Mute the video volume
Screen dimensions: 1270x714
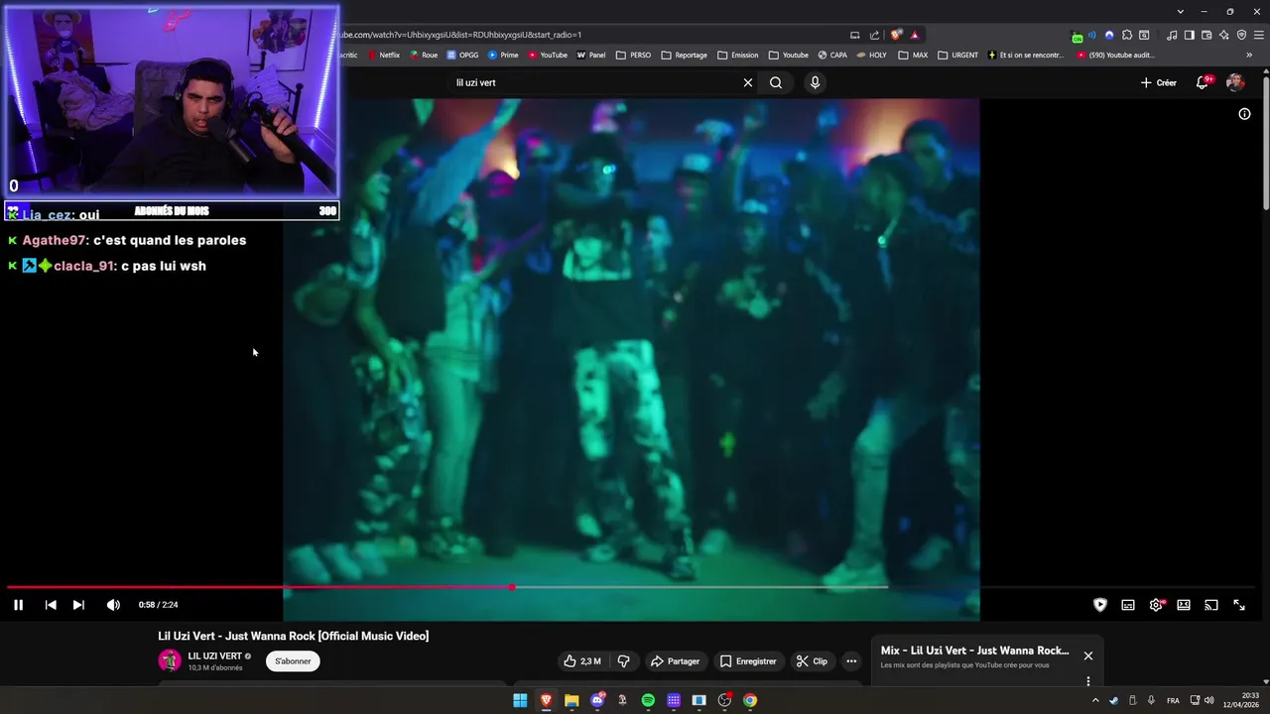(x=113, y=605)
